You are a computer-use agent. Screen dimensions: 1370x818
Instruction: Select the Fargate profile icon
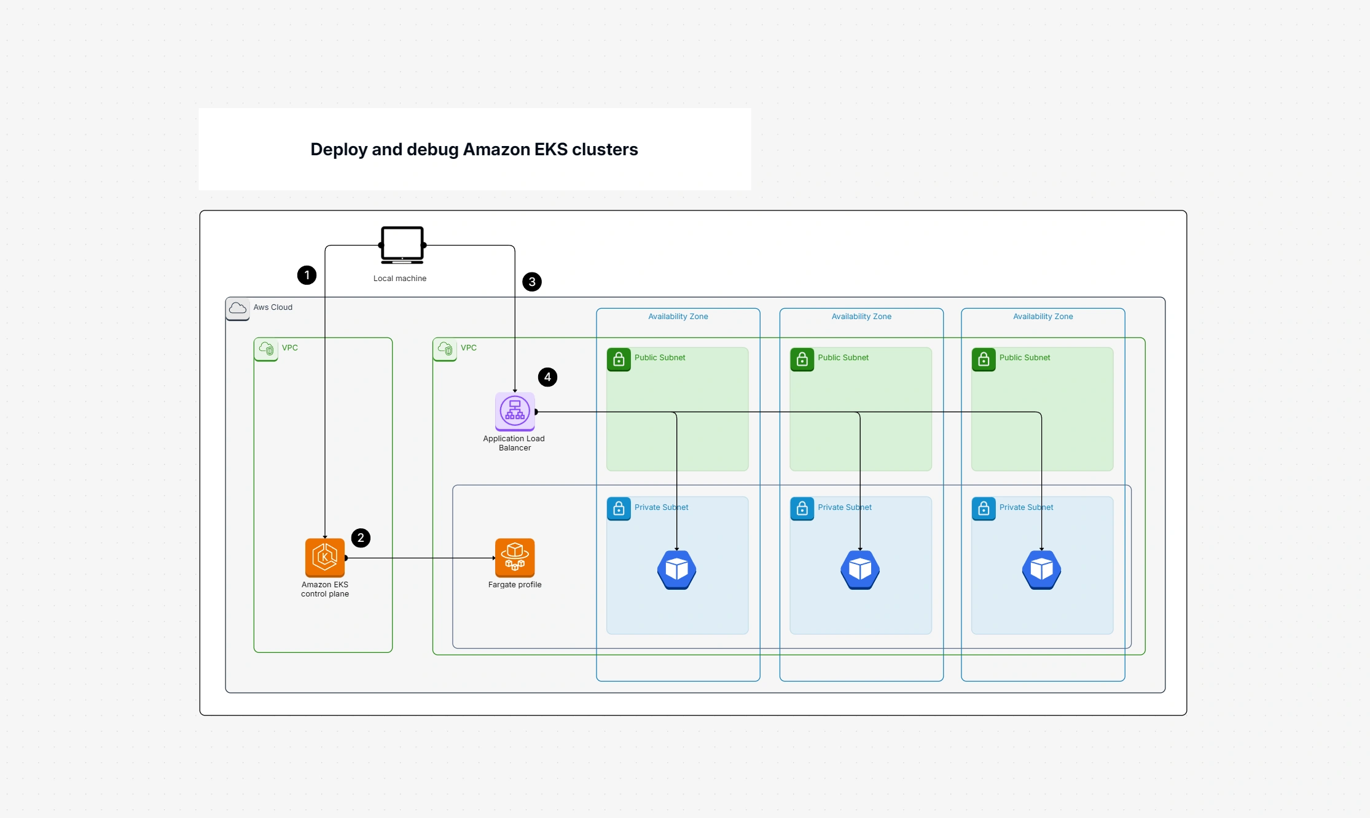[515, 558]
